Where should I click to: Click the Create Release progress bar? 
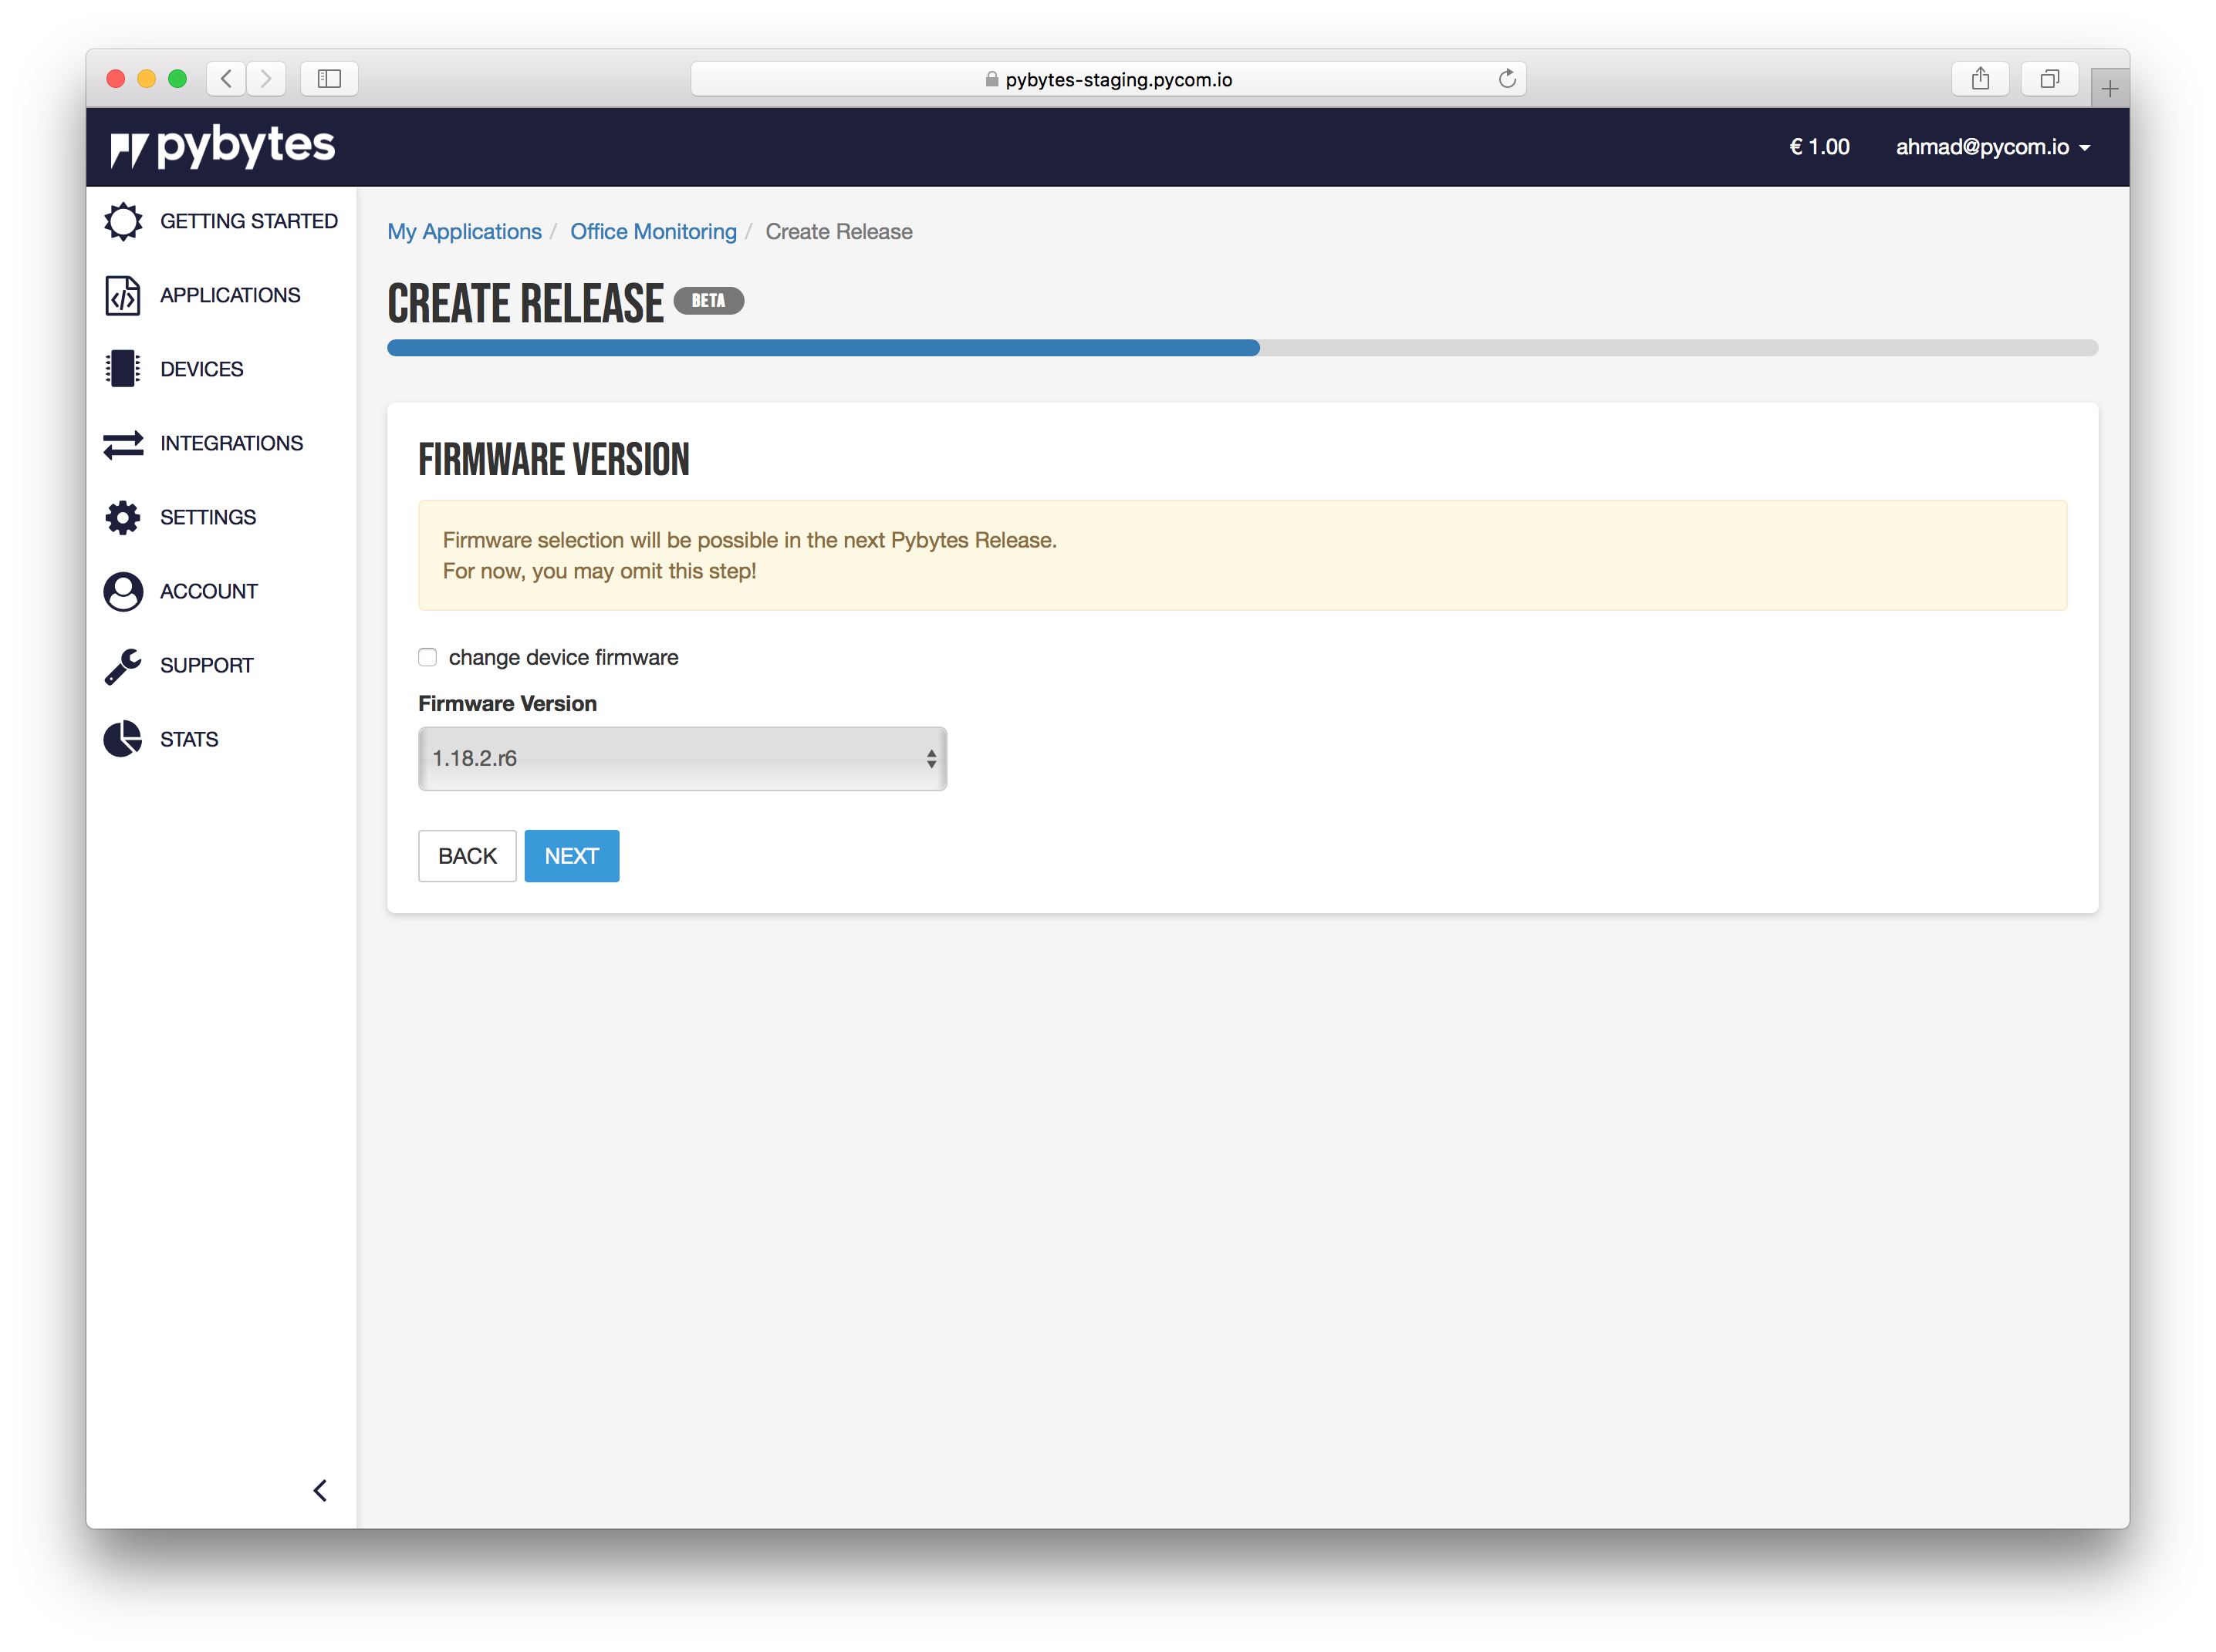[1241, 348]
